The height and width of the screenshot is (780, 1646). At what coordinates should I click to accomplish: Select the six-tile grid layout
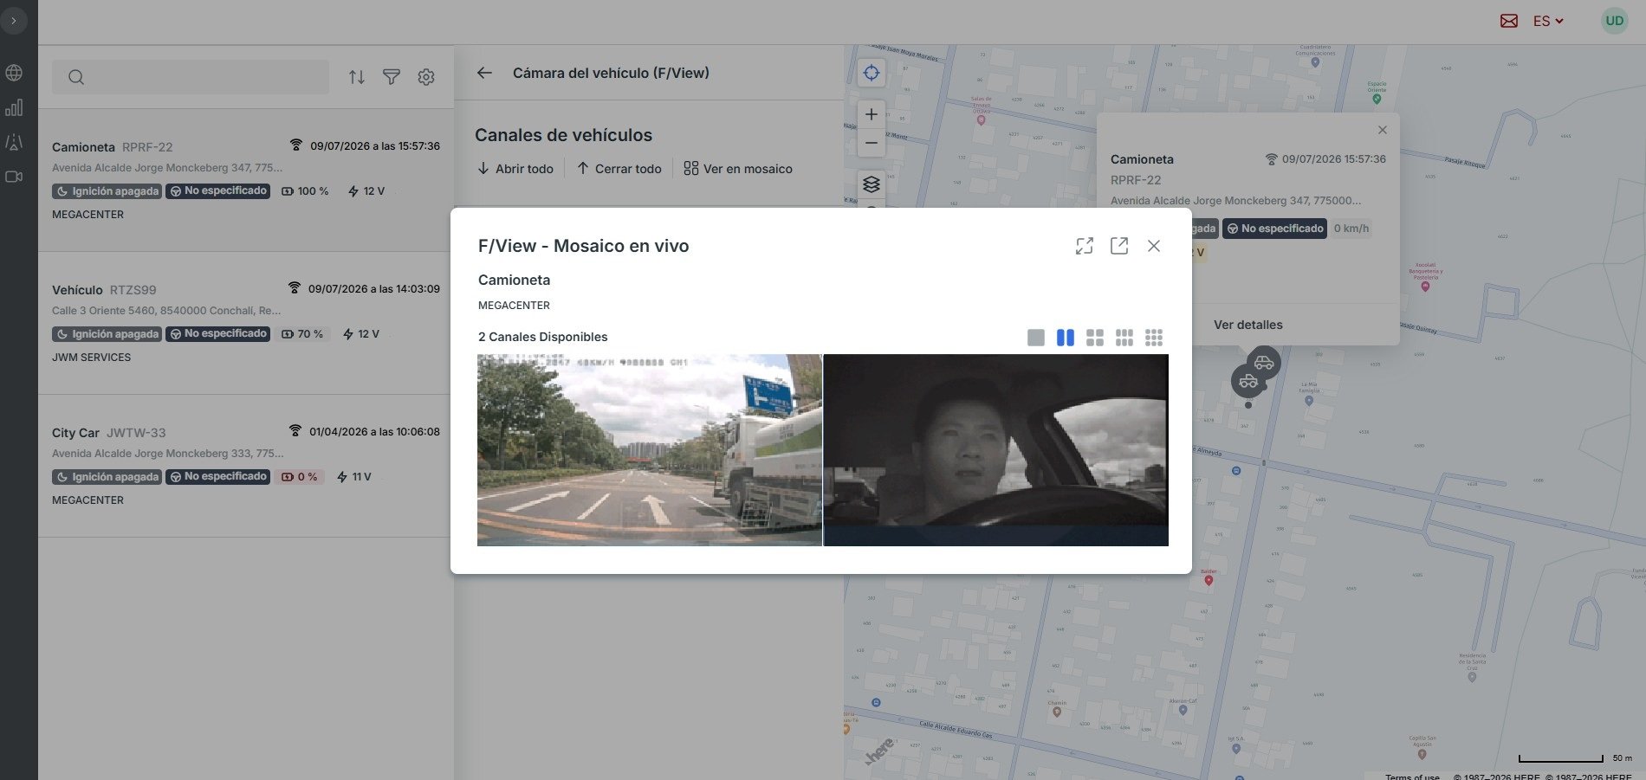(x=1124, y=338)
